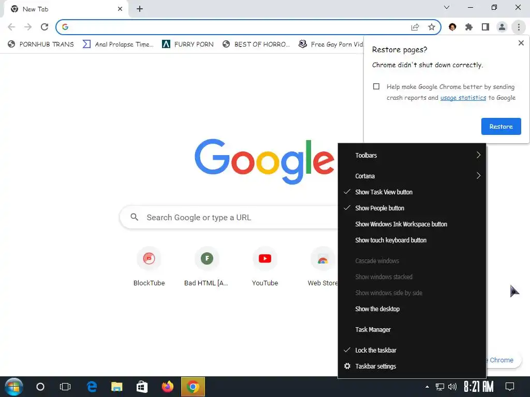Open the BlockTube shortcut

[149, 267]
